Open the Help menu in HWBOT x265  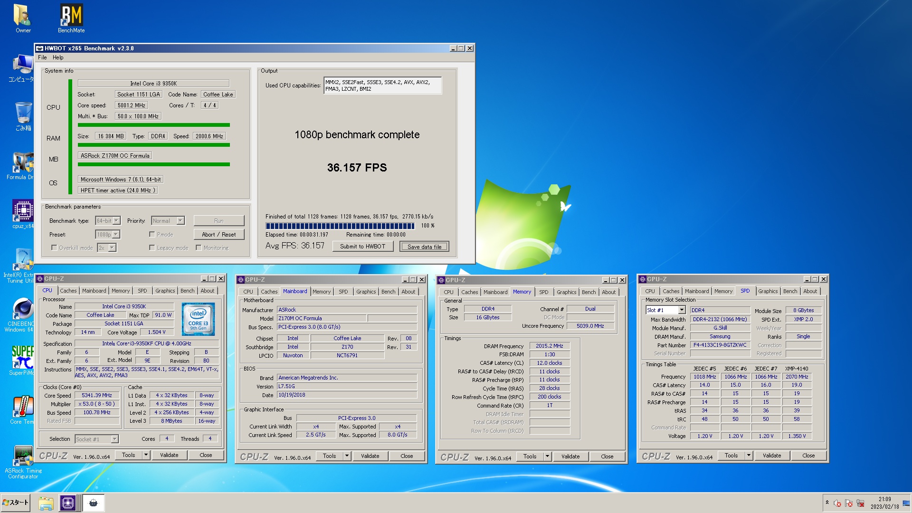[x=58, y=57]
